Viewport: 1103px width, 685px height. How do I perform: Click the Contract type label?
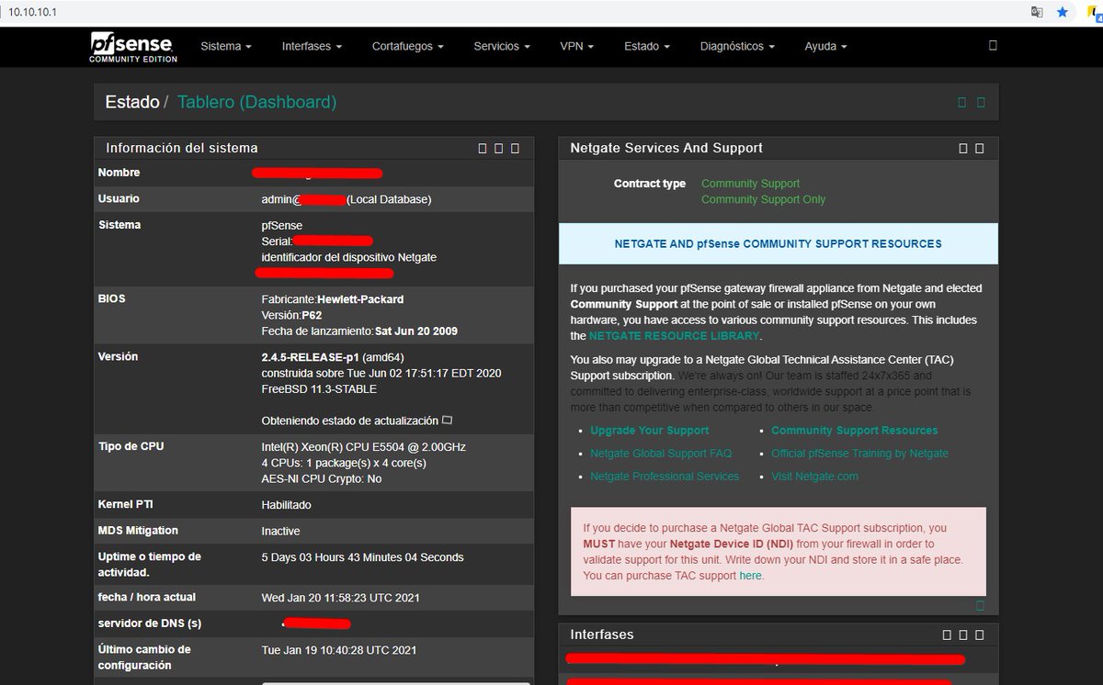[650, 184]
